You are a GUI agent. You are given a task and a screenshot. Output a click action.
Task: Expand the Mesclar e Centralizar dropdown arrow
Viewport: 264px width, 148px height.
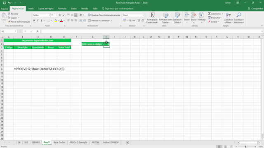click(111, 21)
